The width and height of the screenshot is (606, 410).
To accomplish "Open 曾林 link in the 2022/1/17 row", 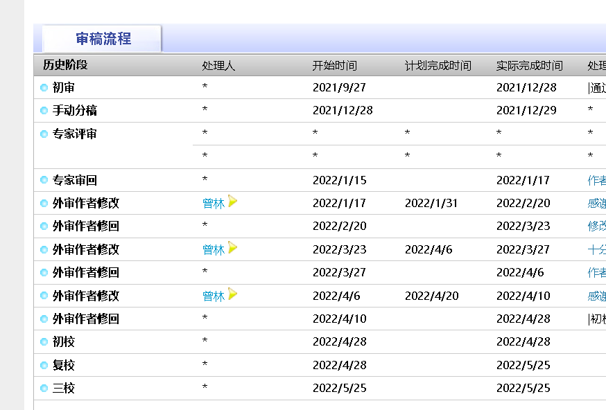I will pyautogui.click(x=214, y=204).
